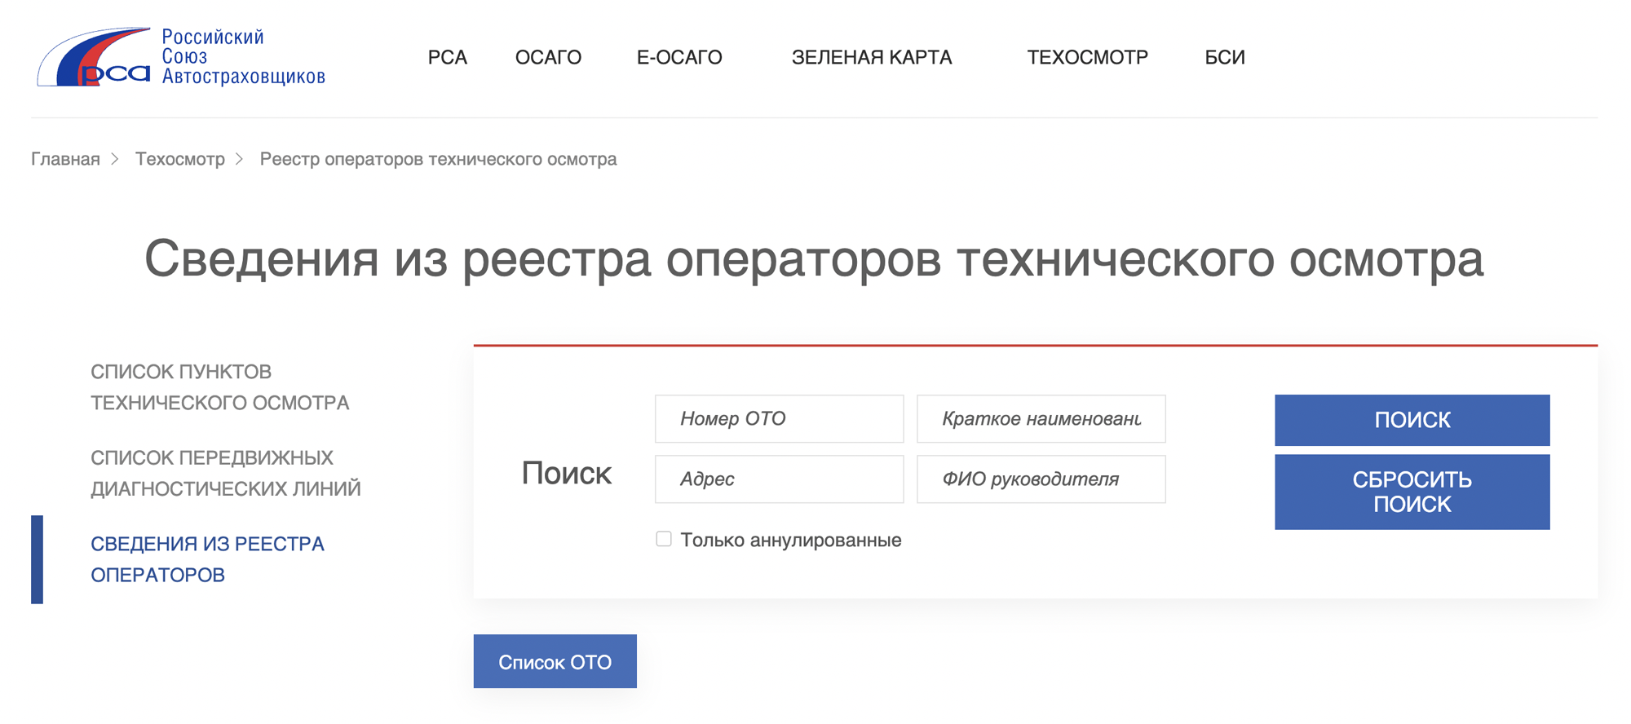Viewport: 1631px width, 724px height.
Task: Focus the ФИО руководителя input field
Action: pos(1041,479)
